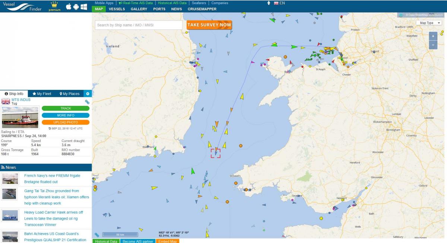Zoom out the map with minus button
Image resolution: width=447 pixels, height=243 pixels.
[433, 45]
